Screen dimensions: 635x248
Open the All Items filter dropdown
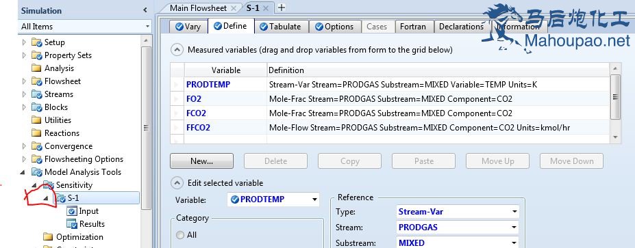(x=147, y=27)
